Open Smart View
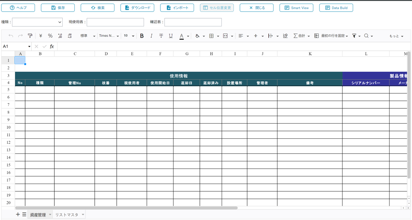Viewport: 412px width, 220px height. click(296, 8)
